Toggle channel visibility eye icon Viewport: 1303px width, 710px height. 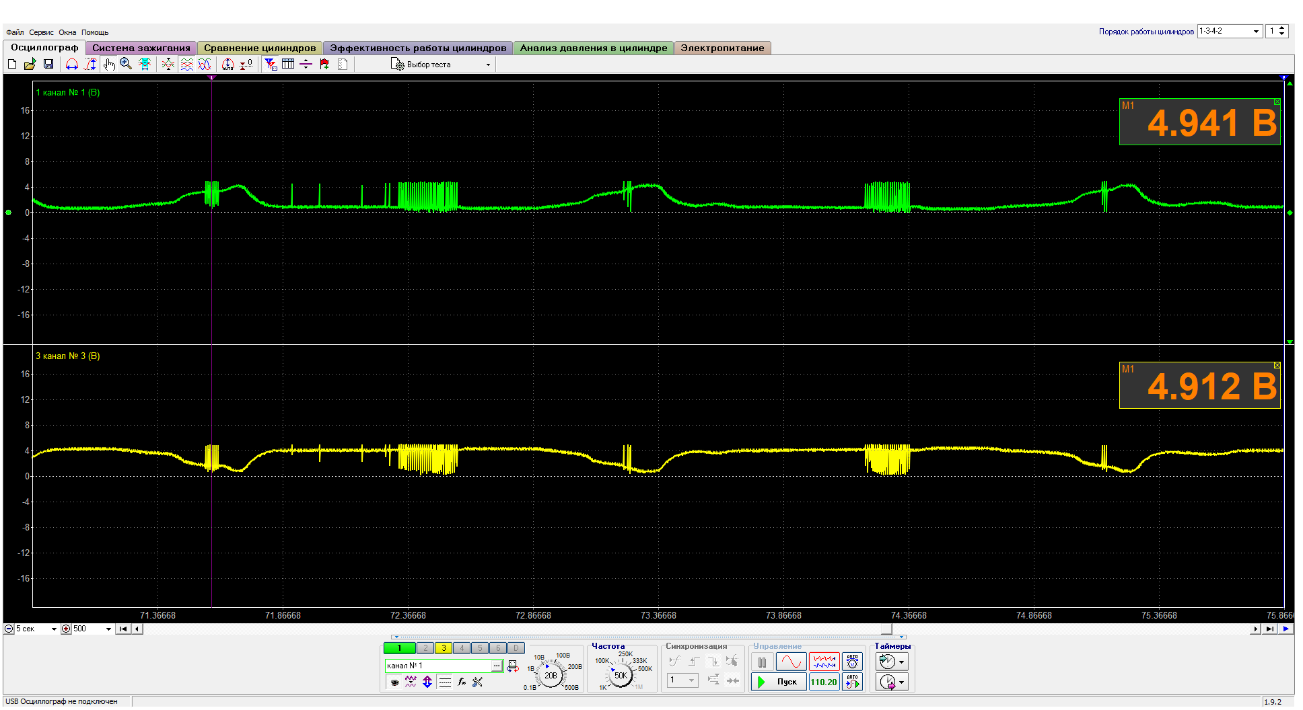pos(395,682)
